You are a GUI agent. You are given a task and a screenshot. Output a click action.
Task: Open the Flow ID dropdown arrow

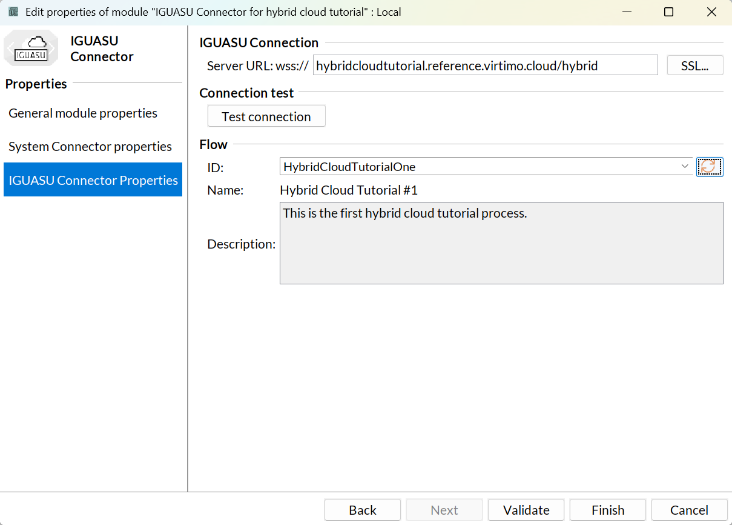[685, 166]
